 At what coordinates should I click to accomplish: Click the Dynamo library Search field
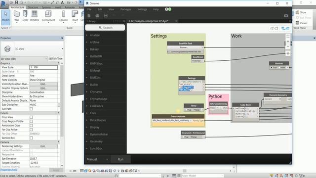105,28
